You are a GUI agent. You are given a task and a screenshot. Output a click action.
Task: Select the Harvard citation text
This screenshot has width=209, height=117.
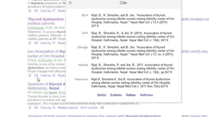point(133,69)
